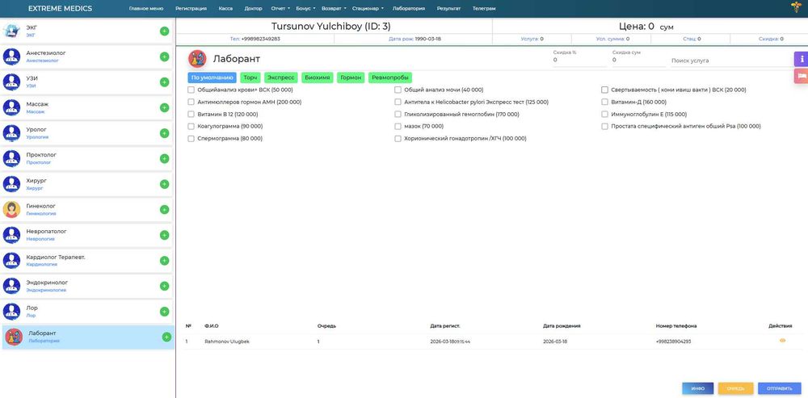
Task: Switch to the Экспресс category
Action: point(281,78)
